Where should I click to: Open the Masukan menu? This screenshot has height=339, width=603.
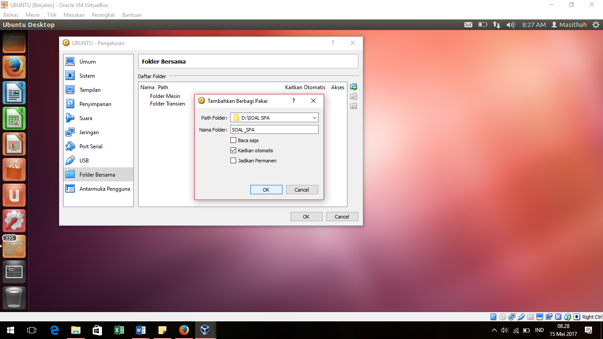click(x=74, y=15)
